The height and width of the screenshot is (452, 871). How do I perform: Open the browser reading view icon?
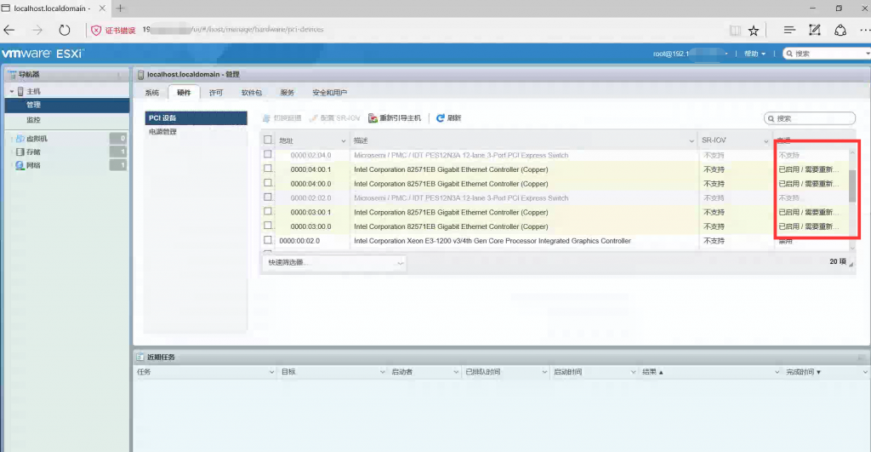735,30
